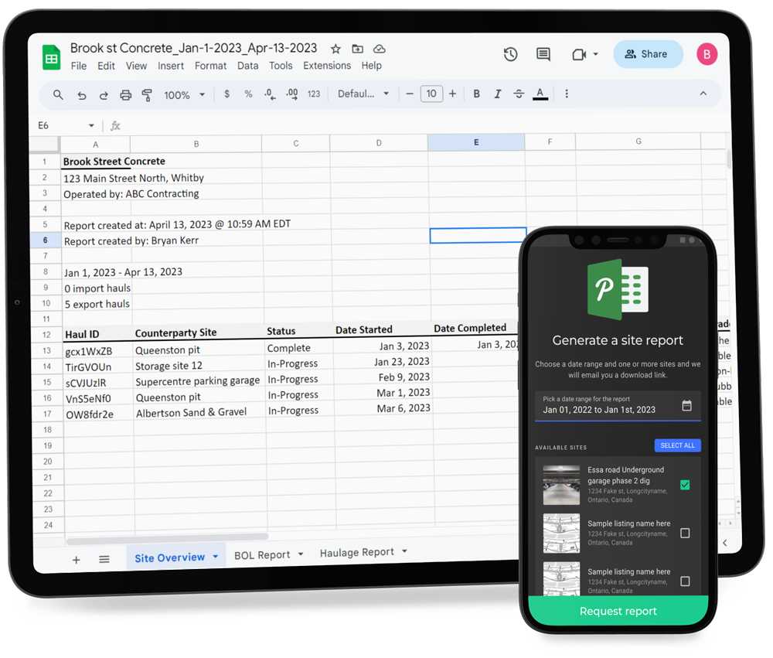Open the Extensions menu
This screenshot has width=773, height=658.
327,66
